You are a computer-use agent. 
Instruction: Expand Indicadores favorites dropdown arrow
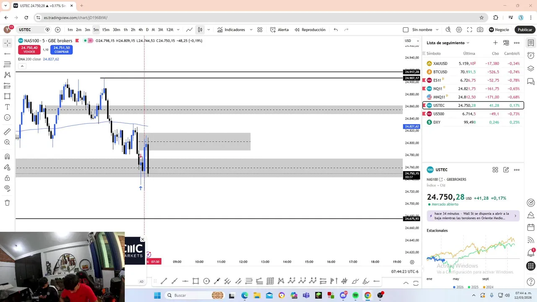251,30
